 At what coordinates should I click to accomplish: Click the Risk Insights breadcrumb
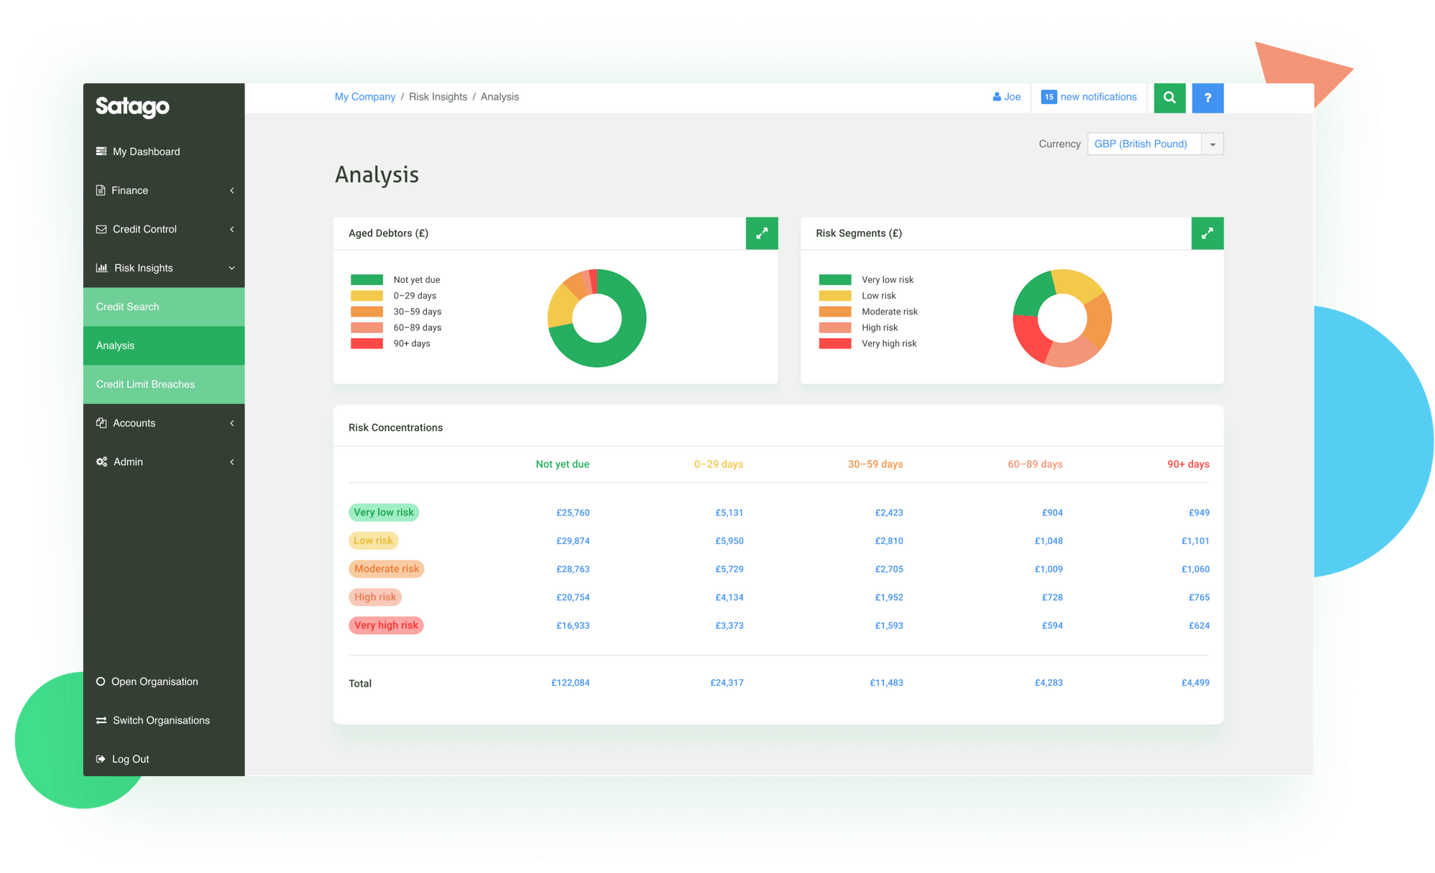pos(438,97)
